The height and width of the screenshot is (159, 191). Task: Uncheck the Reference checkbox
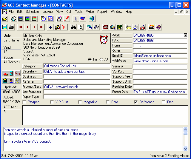click(x=136, y=102)
